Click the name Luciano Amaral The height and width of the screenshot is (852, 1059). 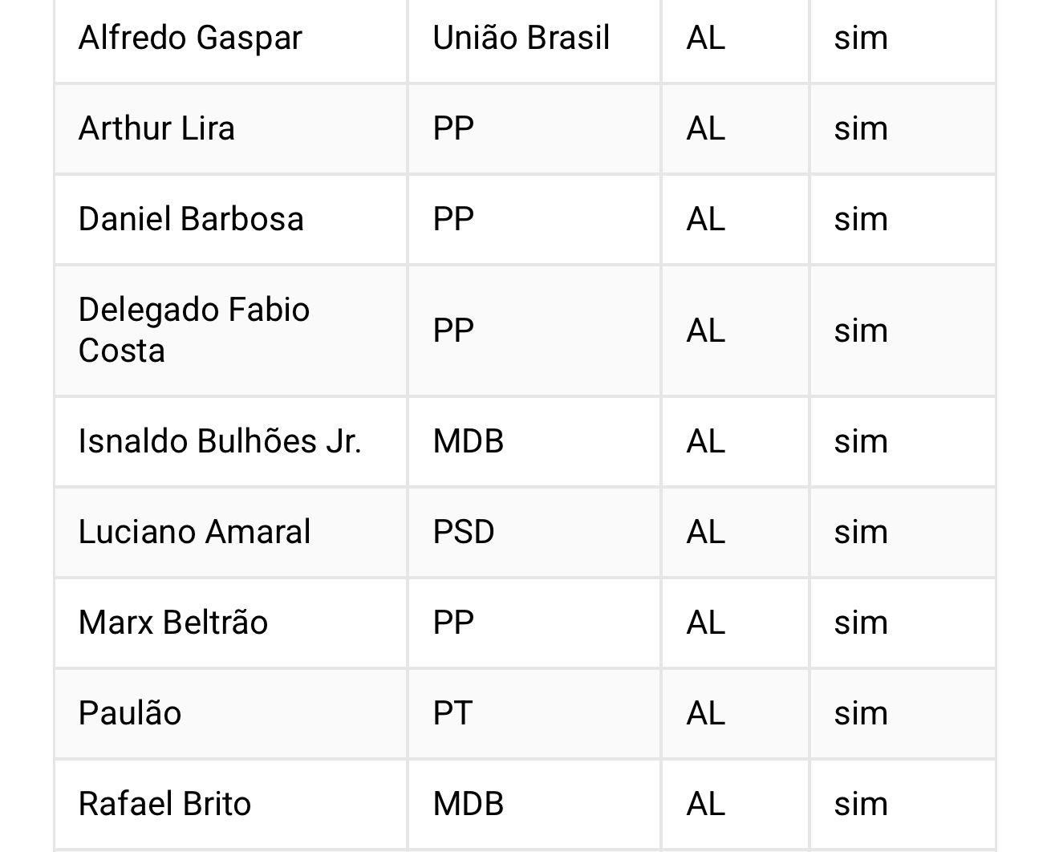194,532
